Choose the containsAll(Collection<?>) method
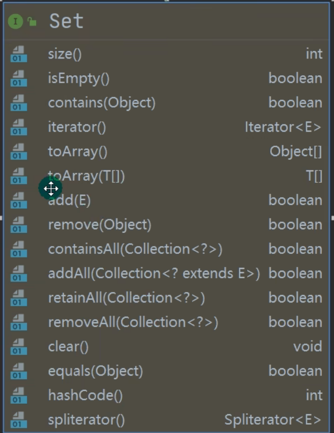 click(135, 249)
